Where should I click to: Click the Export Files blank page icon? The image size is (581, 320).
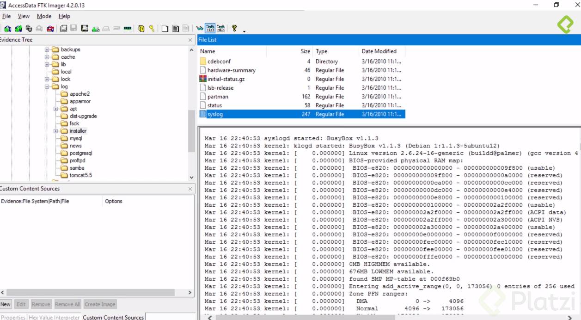click(165, 29)
